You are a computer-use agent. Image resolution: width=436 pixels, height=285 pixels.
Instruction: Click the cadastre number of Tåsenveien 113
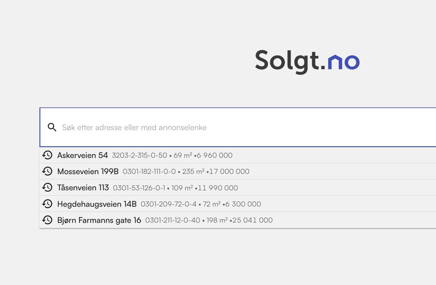(139, 188)
